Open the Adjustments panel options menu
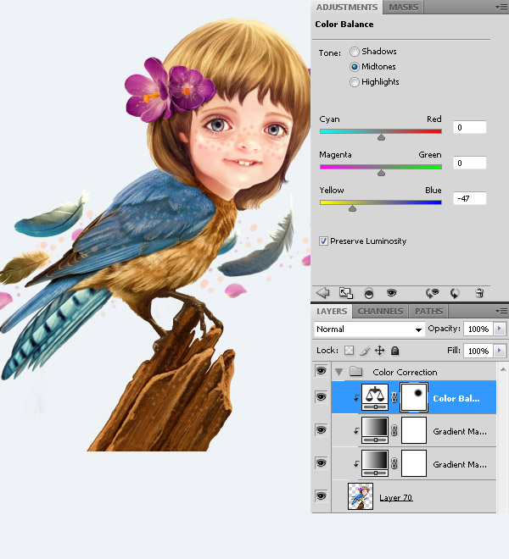Screen dimensions: 509x559 (501, 7)
